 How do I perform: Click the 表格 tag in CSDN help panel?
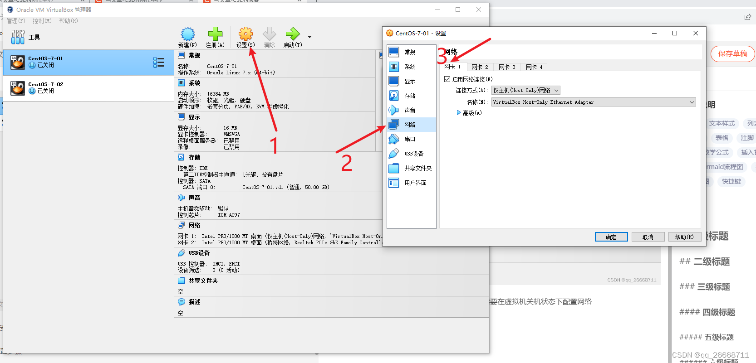click(722, 138)
